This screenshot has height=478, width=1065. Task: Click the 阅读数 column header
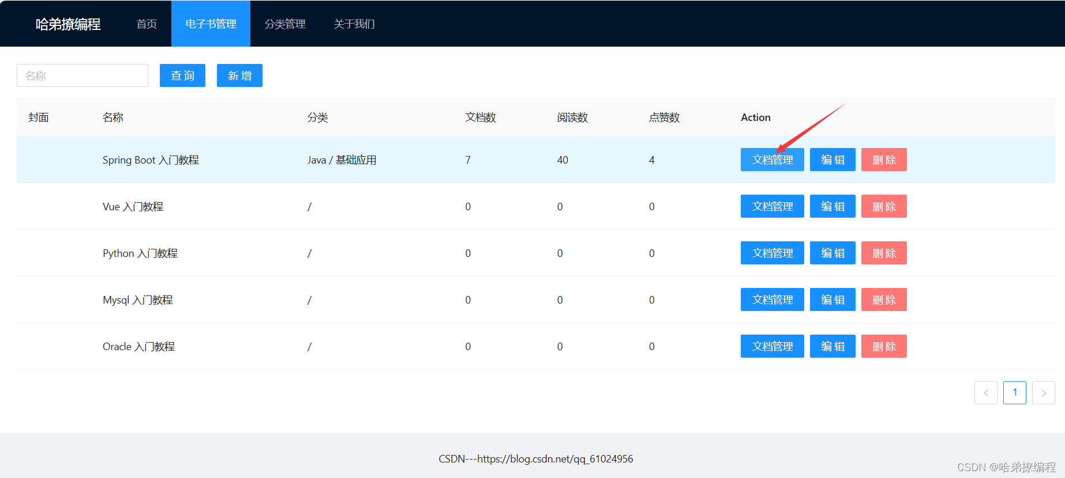click(572, 117)
